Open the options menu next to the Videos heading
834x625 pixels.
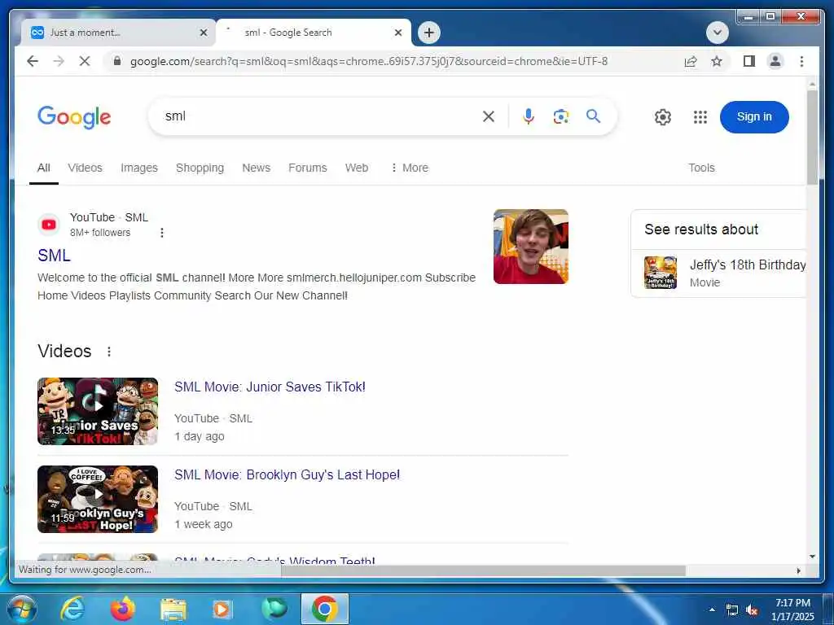coord(108,352)
